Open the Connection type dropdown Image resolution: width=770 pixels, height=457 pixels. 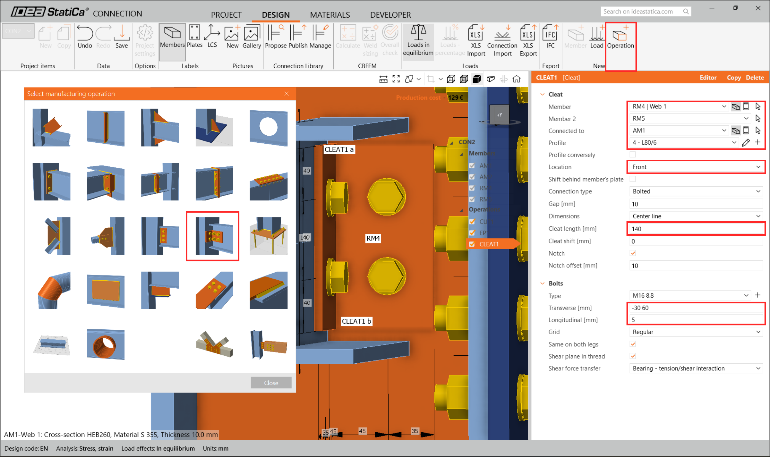tap(696, 191)
